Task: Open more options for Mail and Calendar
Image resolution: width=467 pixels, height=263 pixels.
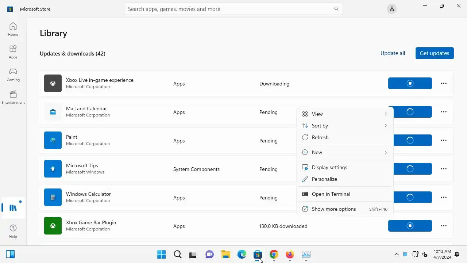Action: (x=444, y=112)
